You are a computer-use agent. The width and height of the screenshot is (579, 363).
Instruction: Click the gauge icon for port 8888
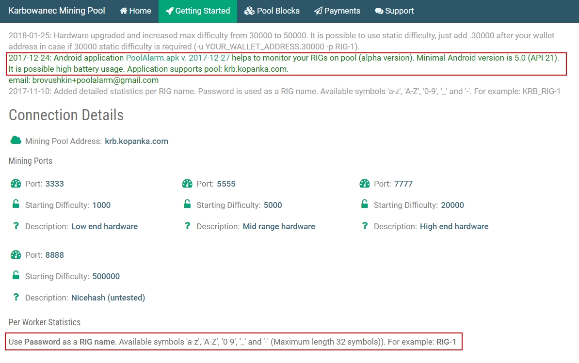[16, 254]
